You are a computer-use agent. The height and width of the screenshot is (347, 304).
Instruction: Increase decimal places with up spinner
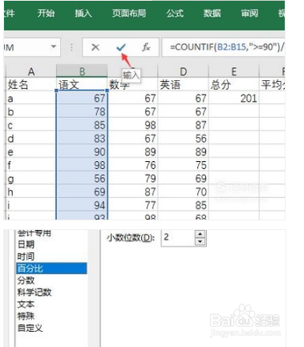coord(200,234)
